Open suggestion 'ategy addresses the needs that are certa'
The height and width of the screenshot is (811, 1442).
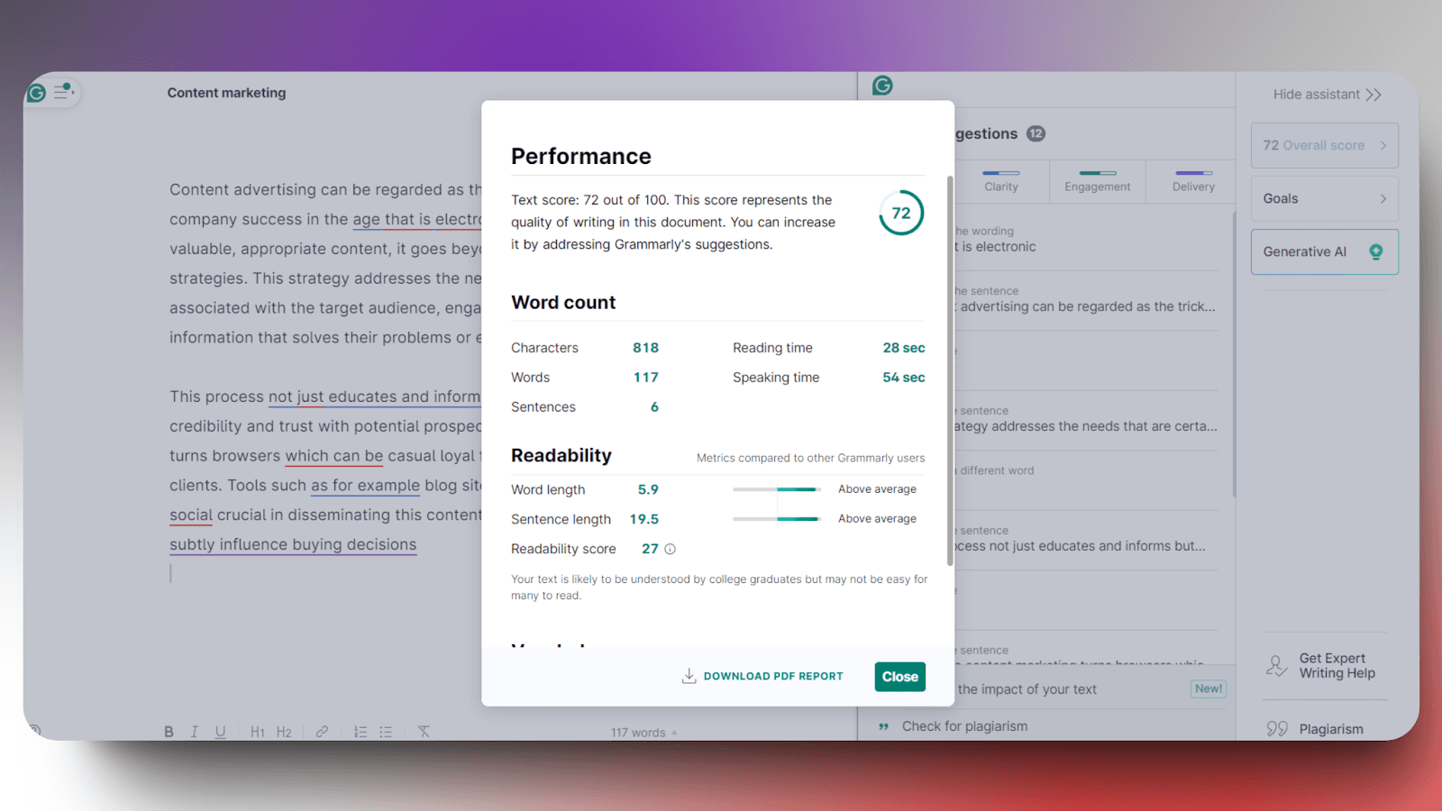pyautogui.click(x=1086, y=419)
